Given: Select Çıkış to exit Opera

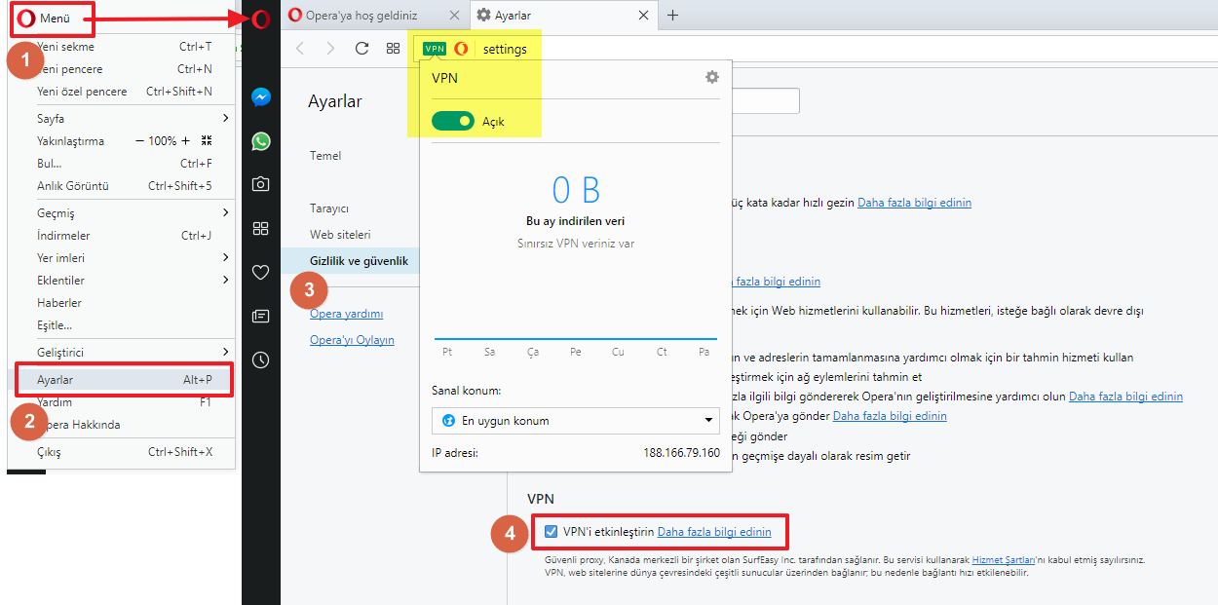Looking at the screenshot, I should point(122,452).
